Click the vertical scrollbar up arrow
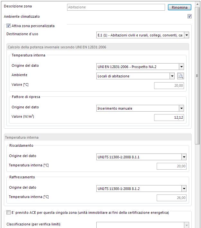 point(197,3)
